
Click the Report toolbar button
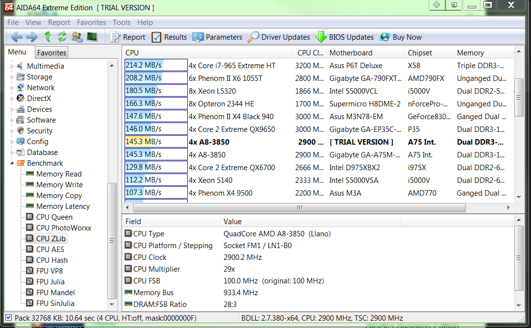point(127,37)
